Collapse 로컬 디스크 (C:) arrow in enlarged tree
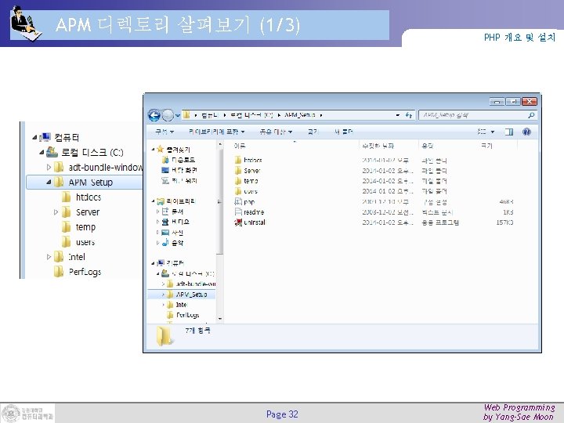The height and width of the screenshot is (423, 564). click(x=42, y=152)
